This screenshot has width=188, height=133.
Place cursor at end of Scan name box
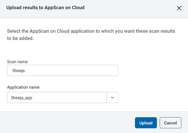pyautogui.click(x=111, y=70)
